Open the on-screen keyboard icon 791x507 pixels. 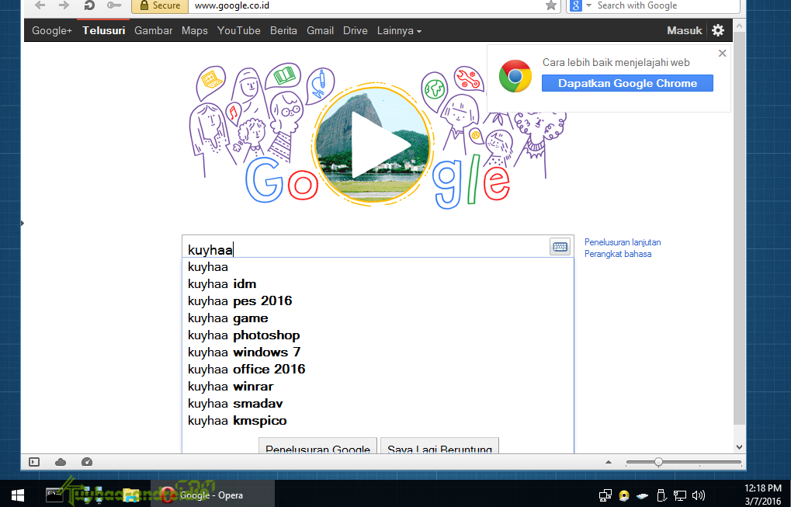pos(560,247)
